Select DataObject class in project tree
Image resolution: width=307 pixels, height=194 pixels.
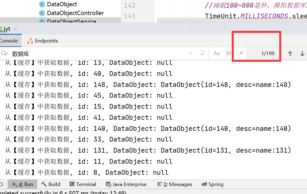click(62, 4)
